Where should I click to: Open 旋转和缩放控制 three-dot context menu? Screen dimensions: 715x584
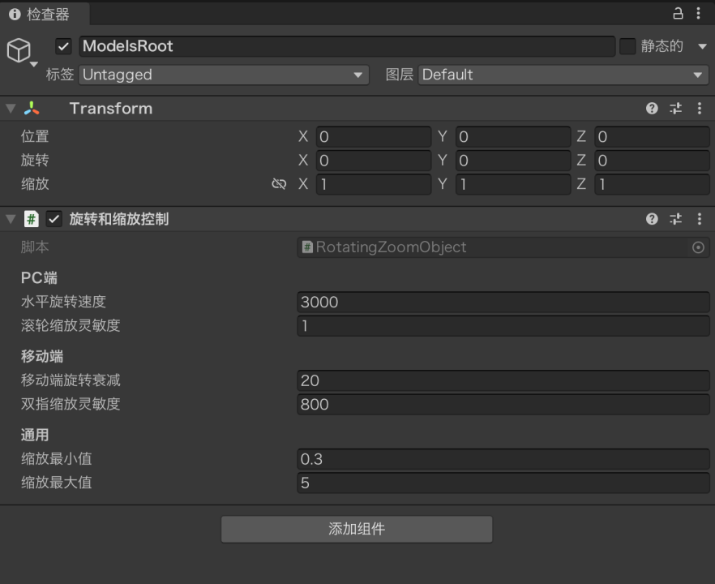700,219
